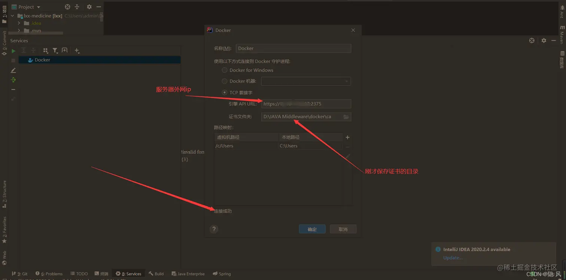Click the 引擎 API URL input field
The width and height of the screenshot is (566, 280).
tap(306, 104)
